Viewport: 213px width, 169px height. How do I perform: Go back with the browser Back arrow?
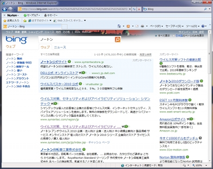[5, 9]
